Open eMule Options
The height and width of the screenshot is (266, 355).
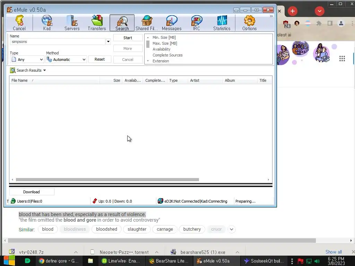(x=250, y=23)
